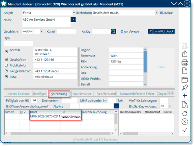194x146 pixels.
Task: Click the bank table horizontal scrollbar thumb
Action: coord(61,133)
